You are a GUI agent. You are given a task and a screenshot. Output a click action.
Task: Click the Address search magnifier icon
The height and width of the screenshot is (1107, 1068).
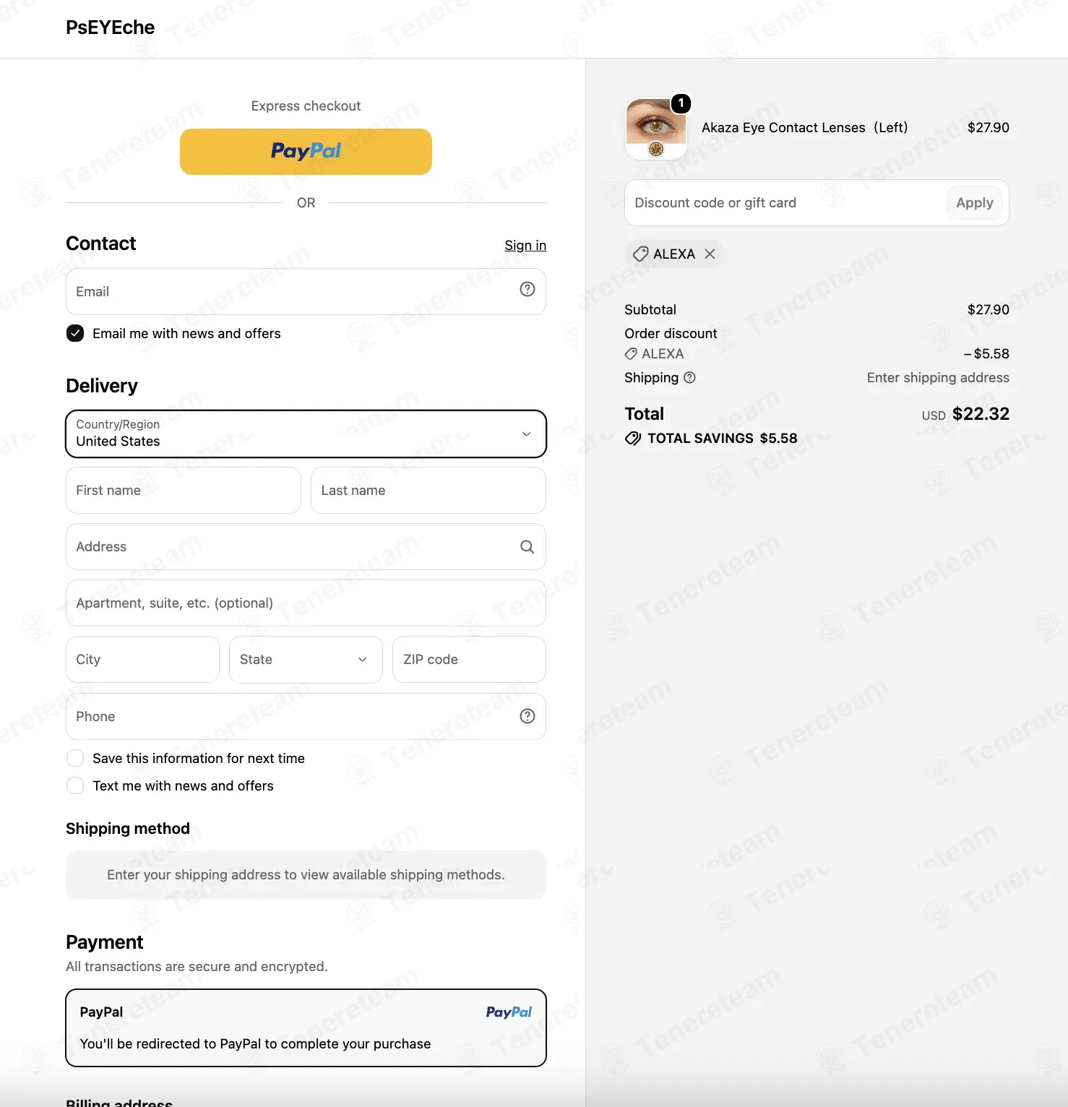pyautogui.click(x=527, y=547)
